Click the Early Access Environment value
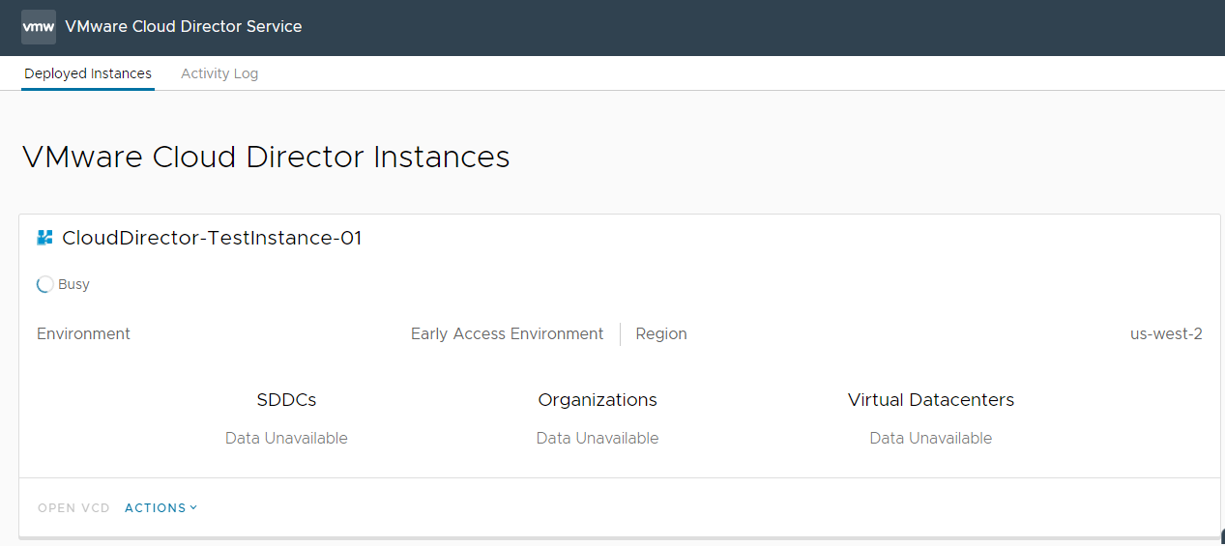 point(507,333)
